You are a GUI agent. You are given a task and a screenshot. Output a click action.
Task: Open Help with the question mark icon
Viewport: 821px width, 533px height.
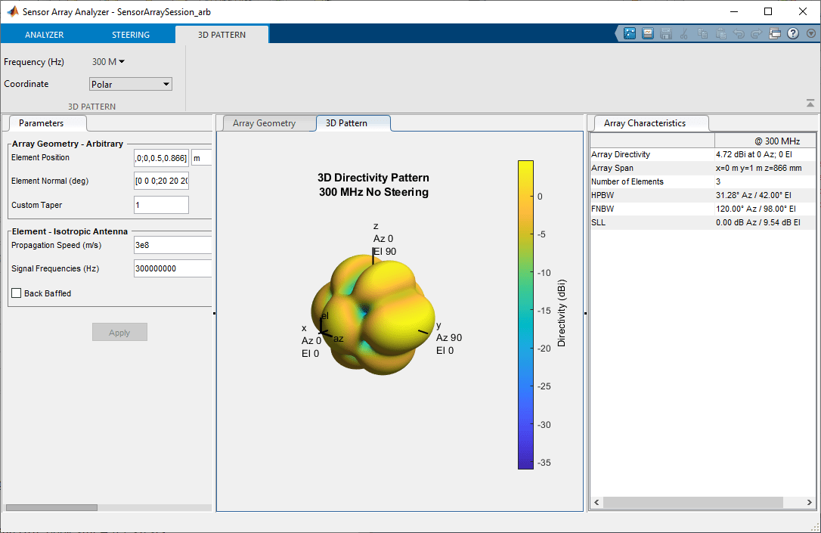coord(793,34)
